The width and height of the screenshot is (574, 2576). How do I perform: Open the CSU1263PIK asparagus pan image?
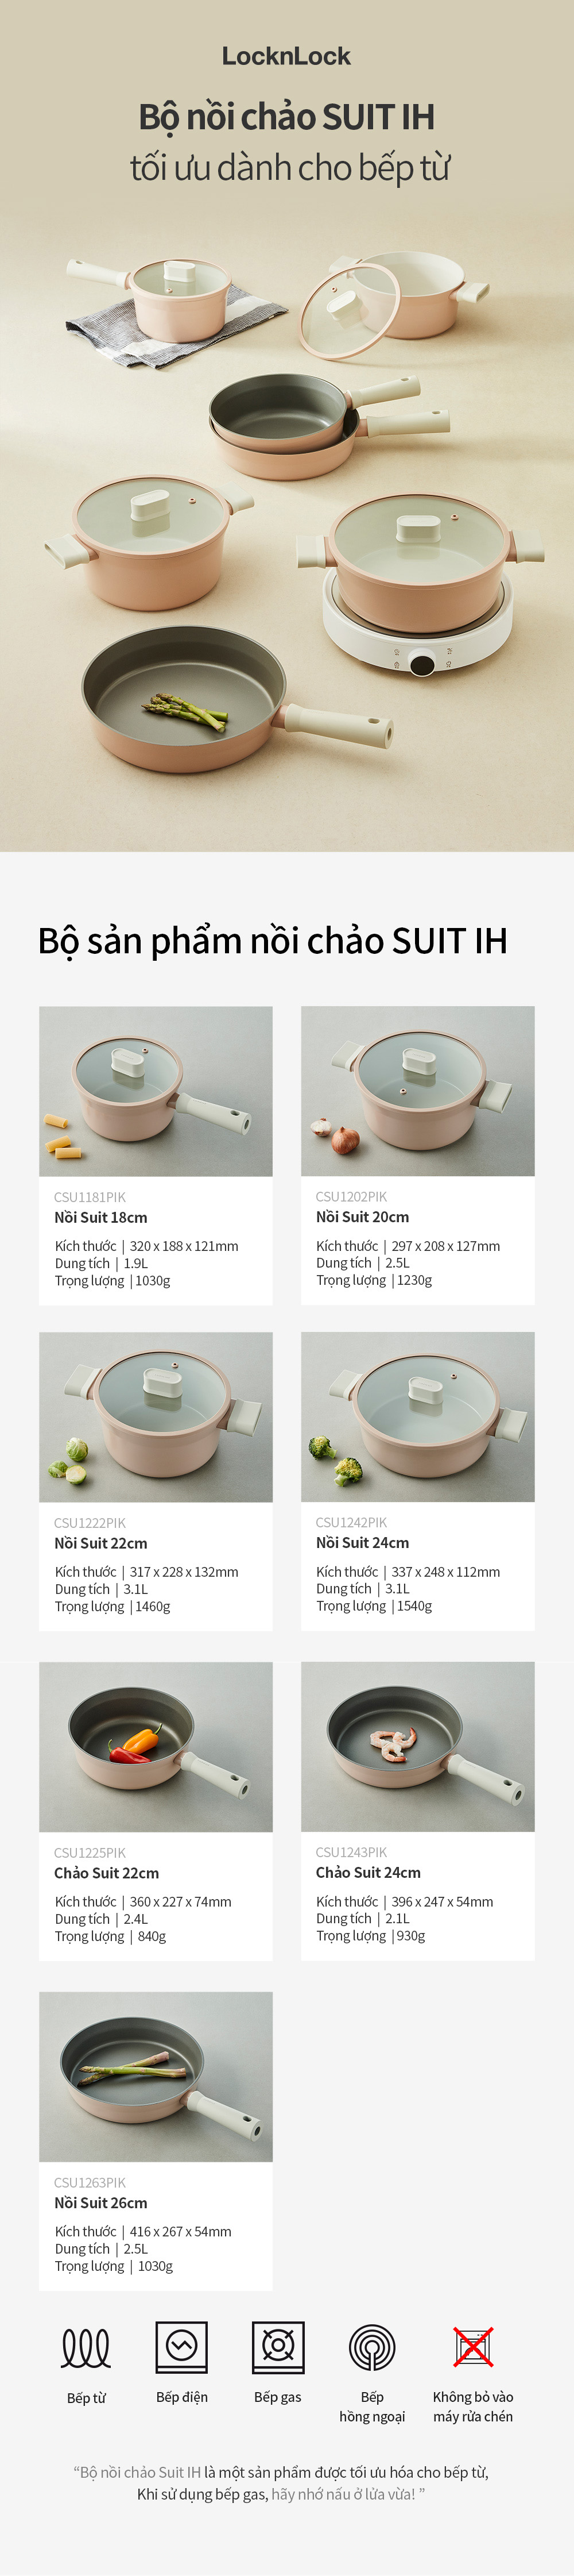156,2077
